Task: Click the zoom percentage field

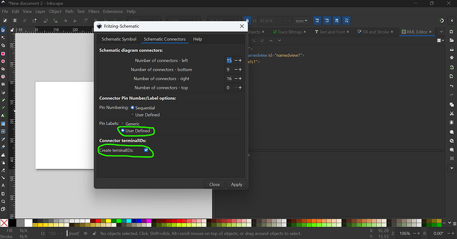Action: pos(404,234)
